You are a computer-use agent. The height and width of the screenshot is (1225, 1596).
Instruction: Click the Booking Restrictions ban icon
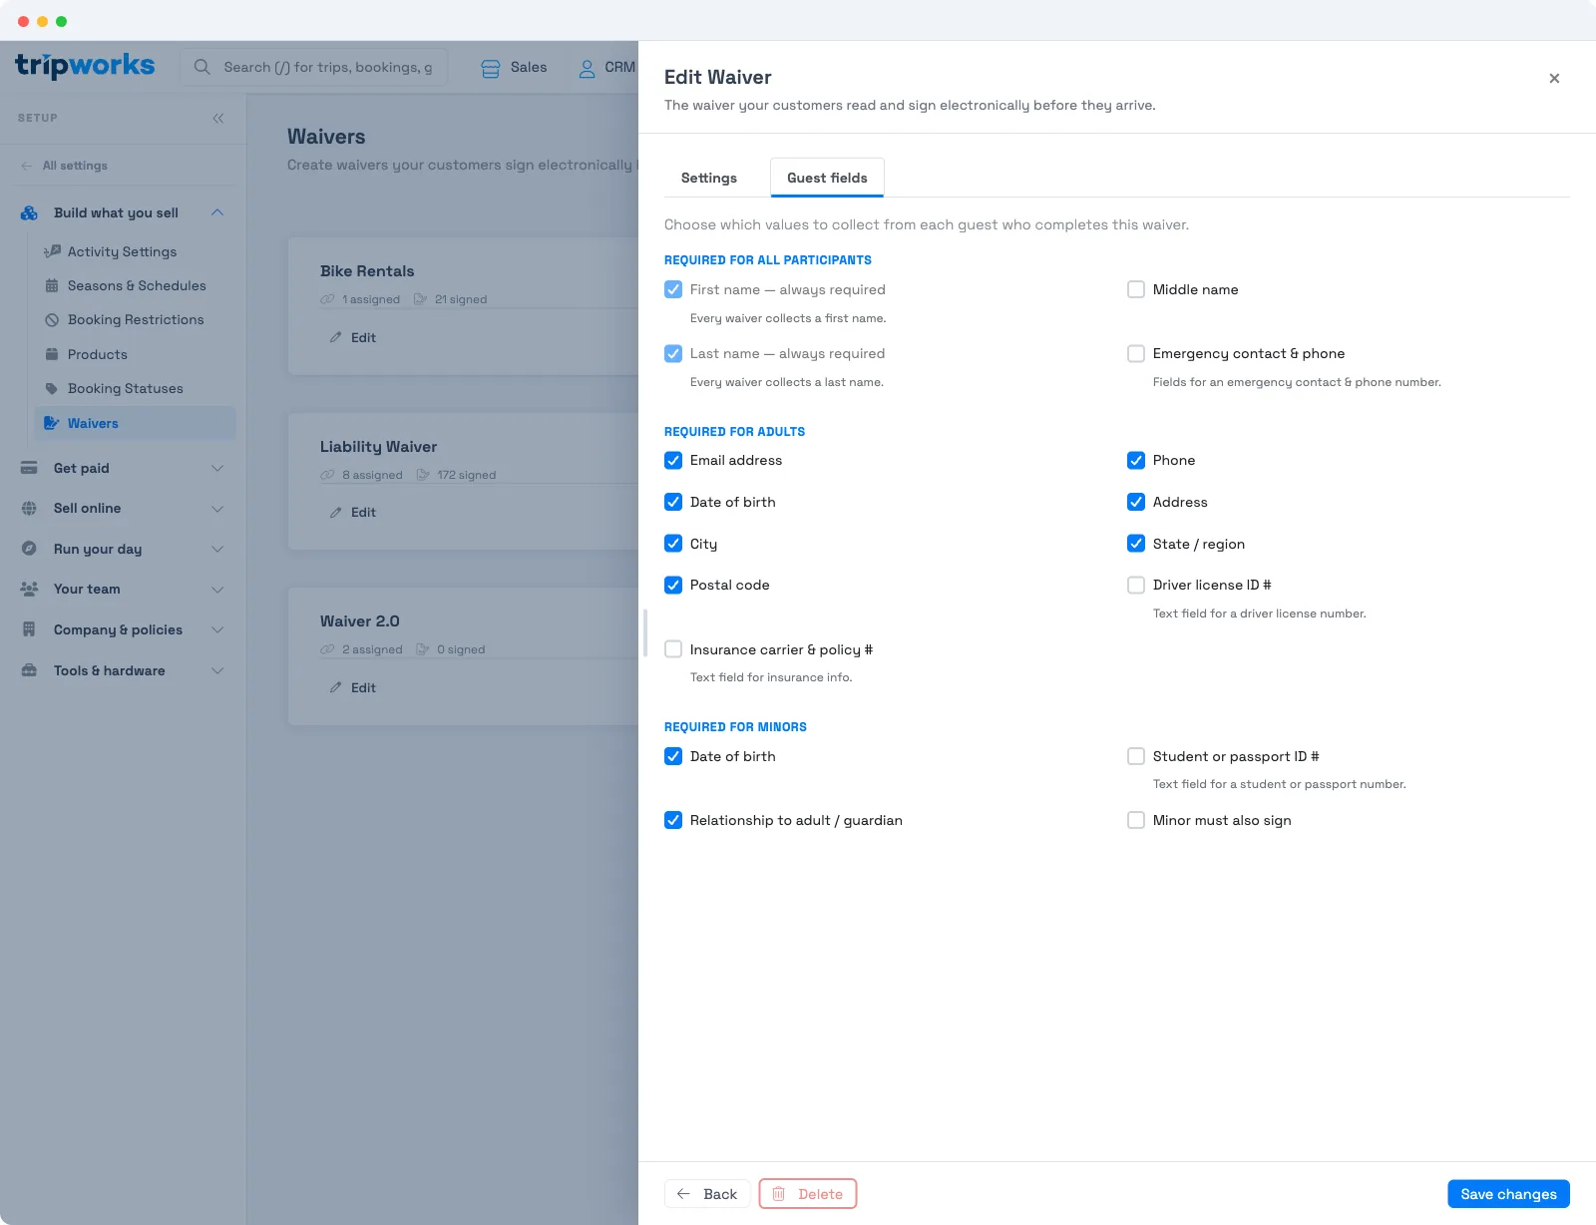52,319
